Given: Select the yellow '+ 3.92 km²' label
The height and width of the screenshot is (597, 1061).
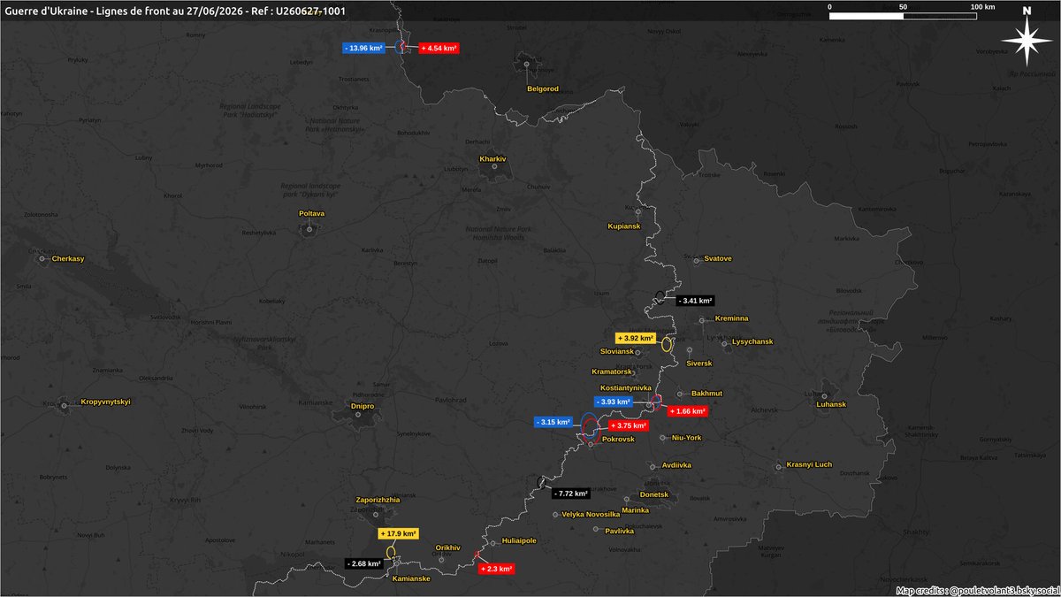Looking at the screenshot, I should pos(635,338).
